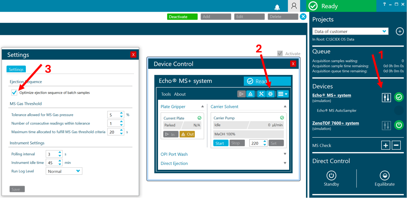The image size is (407, 198).
Task: Click the Standby power icon
Action: tap(331, 176)
